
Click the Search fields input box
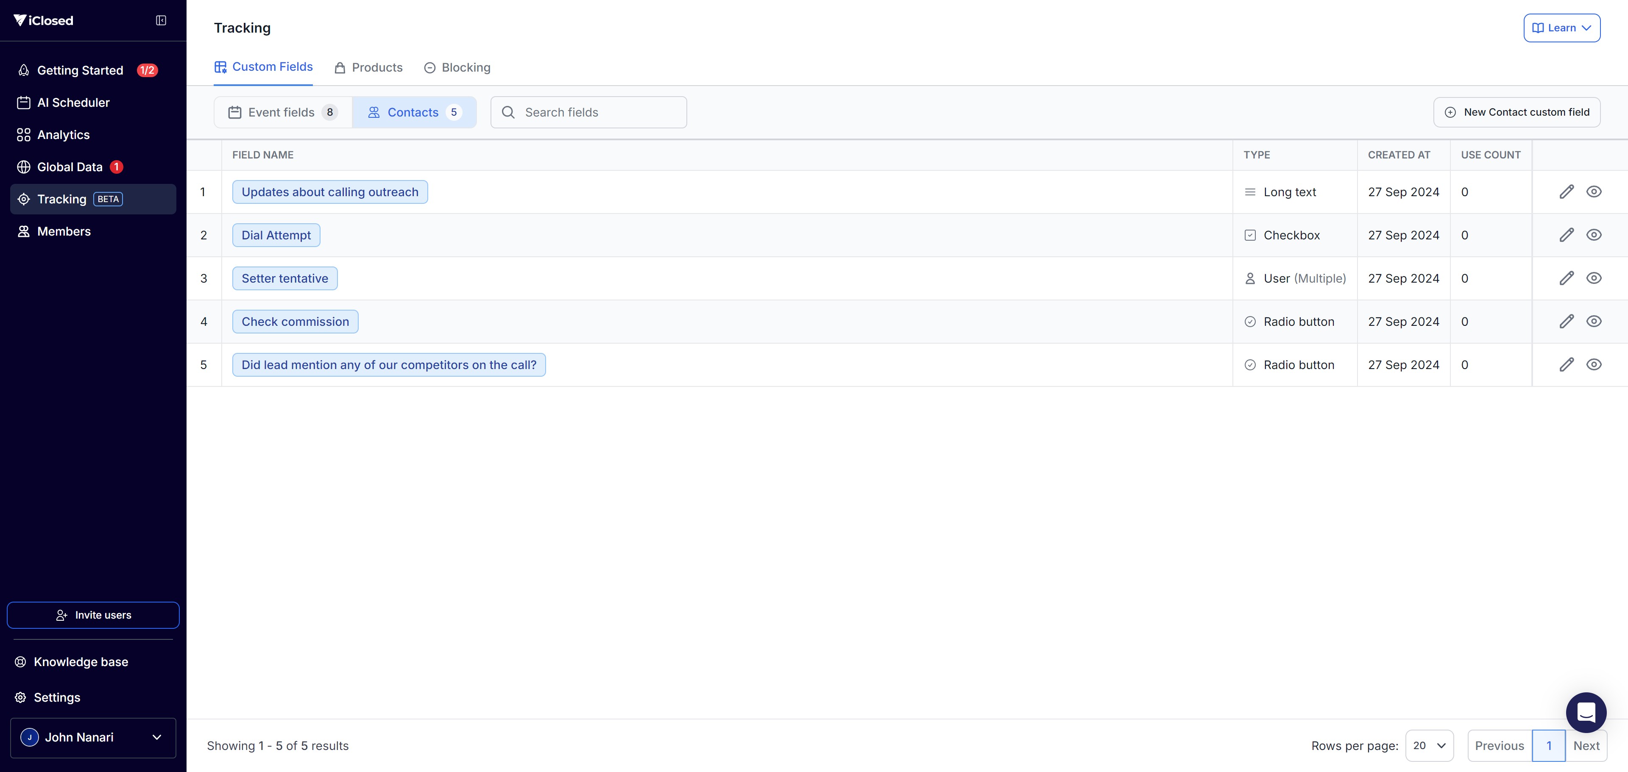588,112
